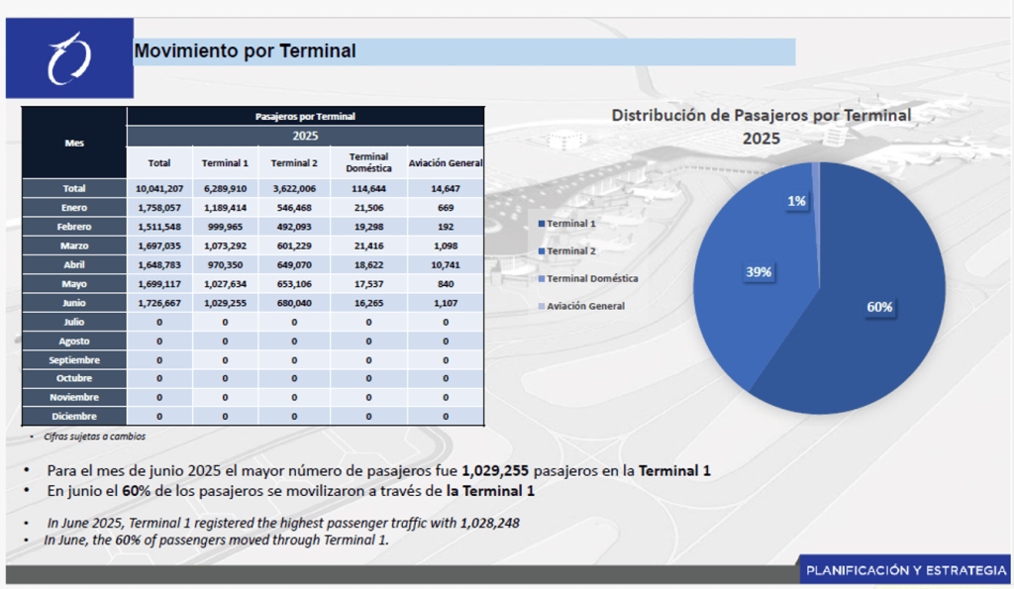Click the 1% label on the pie chart

(x=796, y=201)
